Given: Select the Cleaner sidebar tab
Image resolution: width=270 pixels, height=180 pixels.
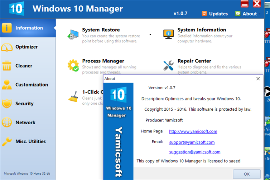Looking at the screenshot, I should point(24,66).
